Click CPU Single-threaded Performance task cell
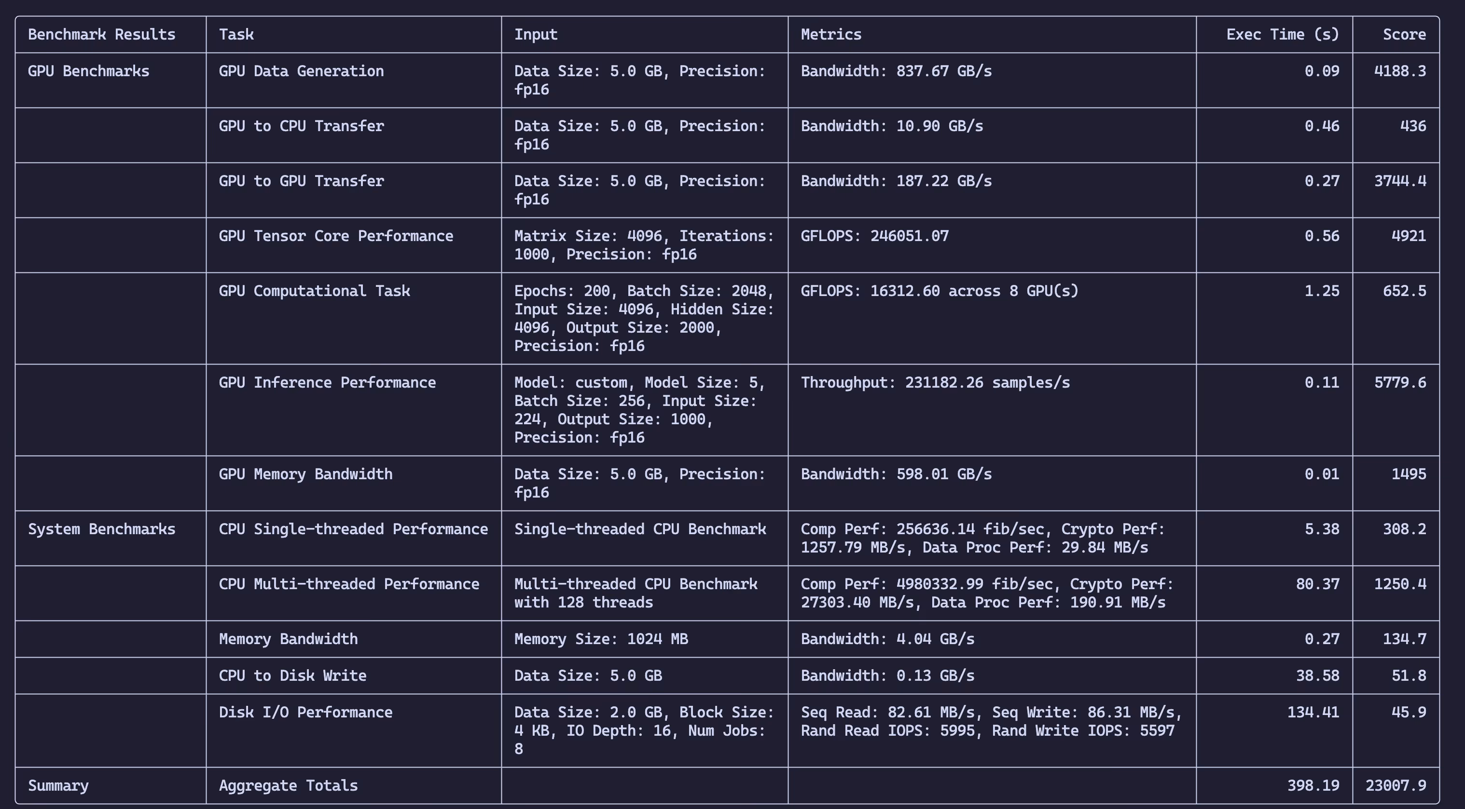The height and width of the screenshot is (809, 1465). pyautogui.click(x=353, y=529)
